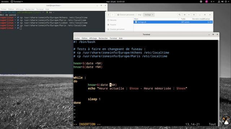Close the front Terminal window
This screenshot has height=129, width=231.
(x=217, y=34)
